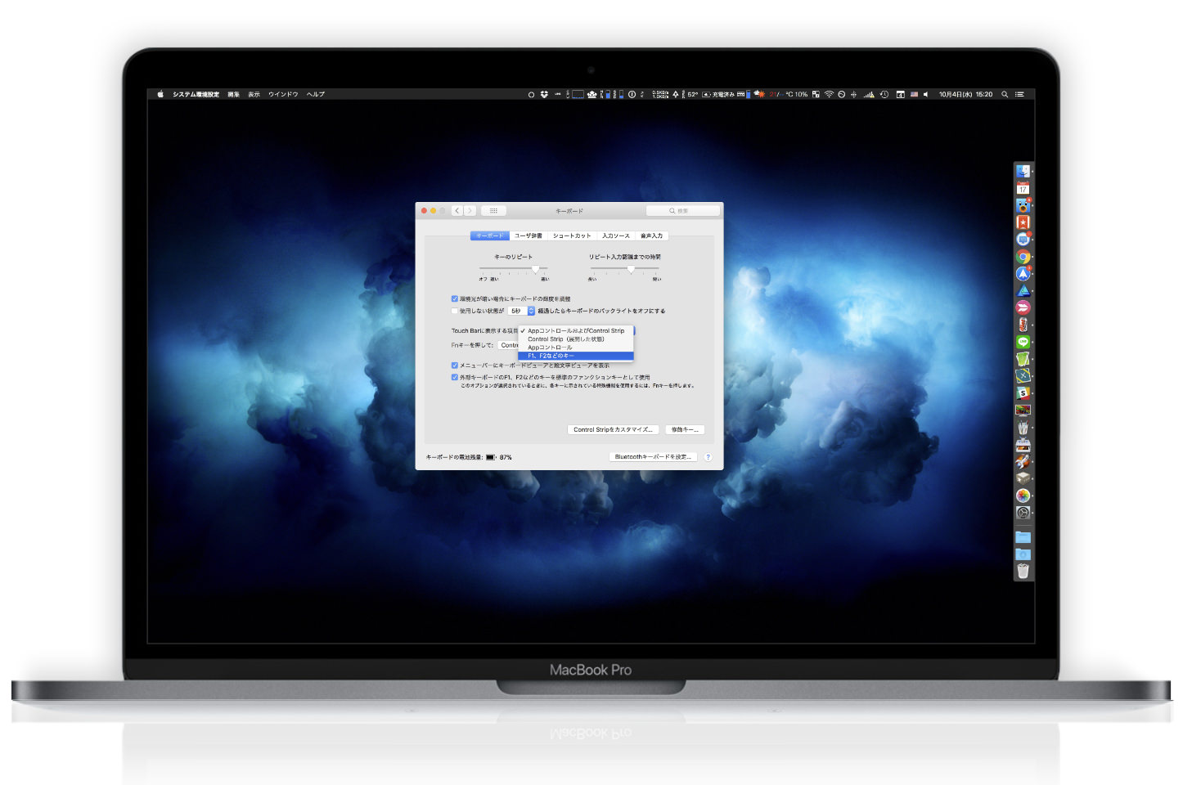The height and width of the screenshot is (785, 1183).
Task: Open the Calendar app in the dock
Action: (1023, 188)
